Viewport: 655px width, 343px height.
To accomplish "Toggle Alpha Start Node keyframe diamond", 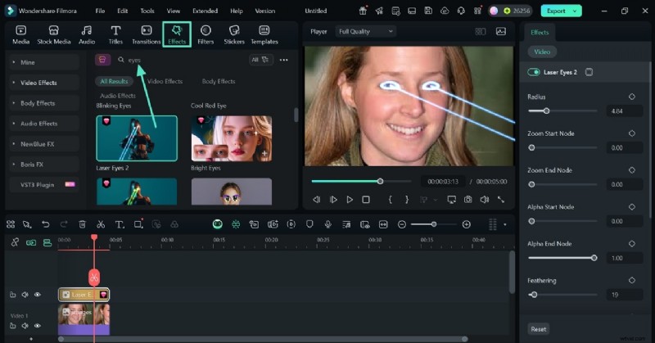I will 632,207.
